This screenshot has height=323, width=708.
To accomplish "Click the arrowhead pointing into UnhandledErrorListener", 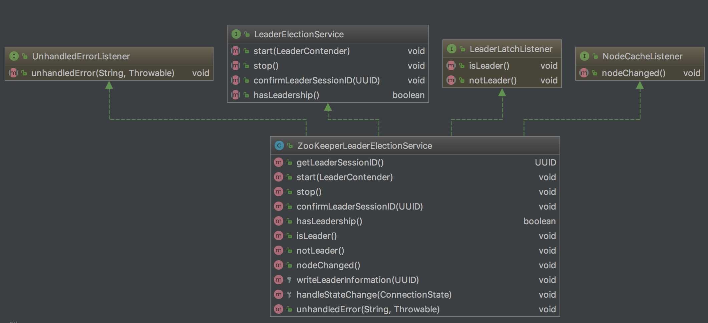I will (109, 85).
